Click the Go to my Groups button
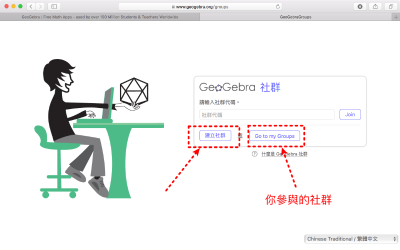Viewport: 400px width, 250px height. (274, 136)
